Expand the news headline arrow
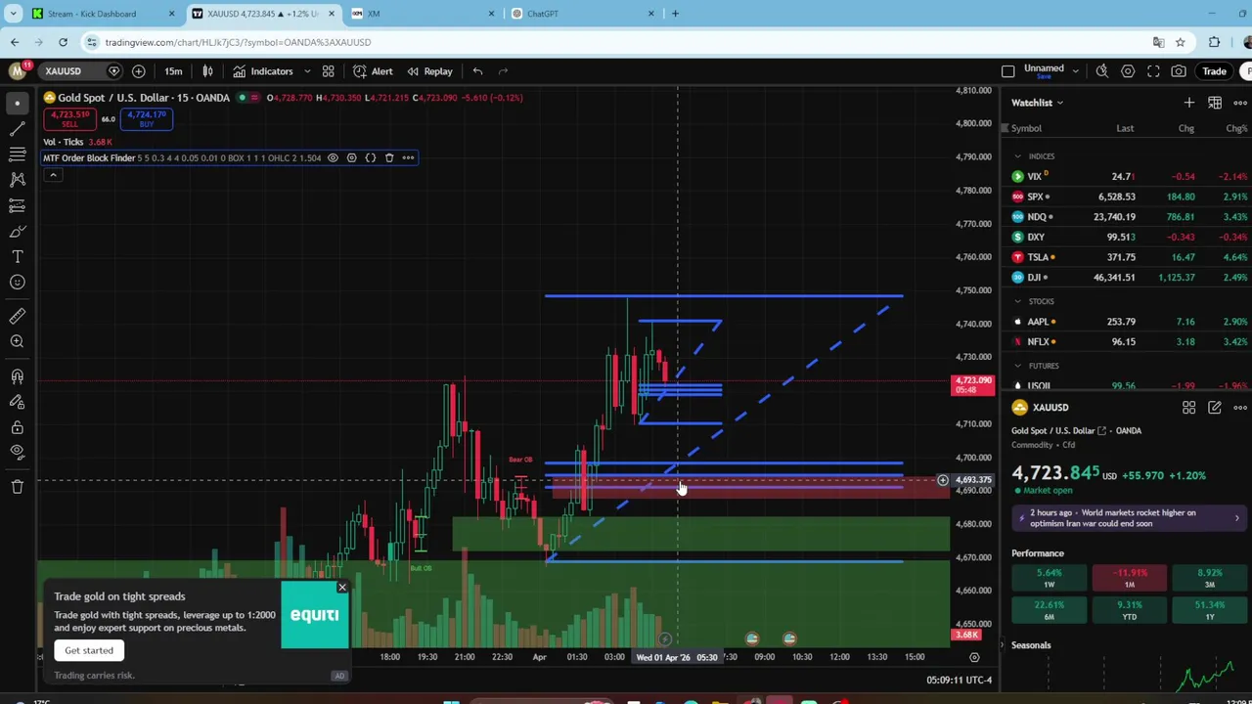 [x=1236, y=518]
